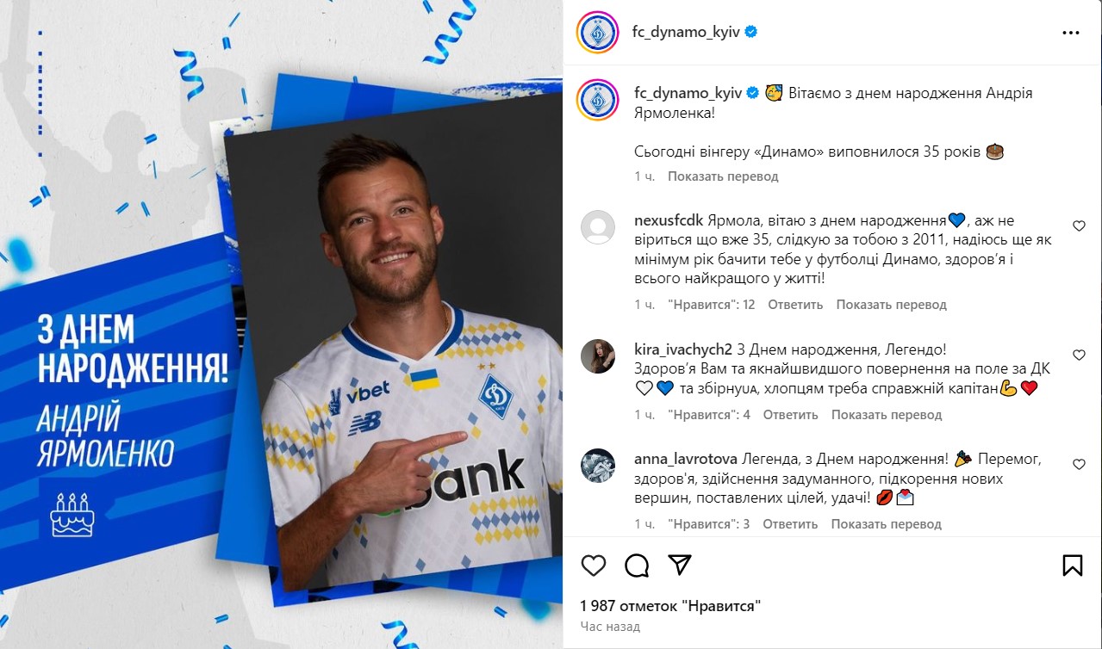
Task: Open the list of 1 987 likes
Action: (x=671, y=606)
